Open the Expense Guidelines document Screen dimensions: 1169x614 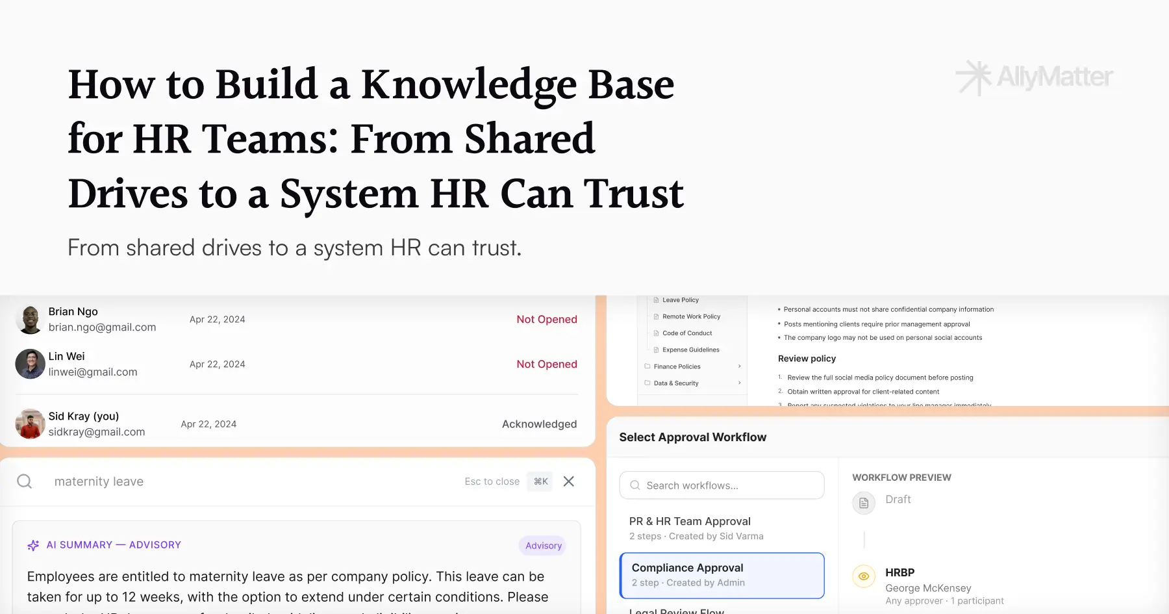click(690, 350)
